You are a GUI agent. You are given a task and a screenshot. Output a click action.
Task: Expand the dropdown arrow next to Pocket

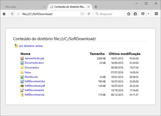point(149,14)
